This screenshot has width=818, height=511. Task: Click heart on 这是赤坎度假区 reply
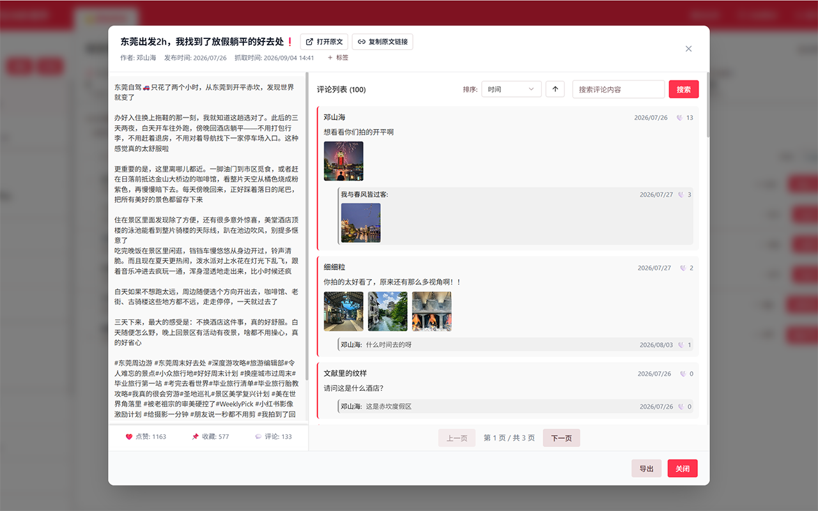point(681,406)
